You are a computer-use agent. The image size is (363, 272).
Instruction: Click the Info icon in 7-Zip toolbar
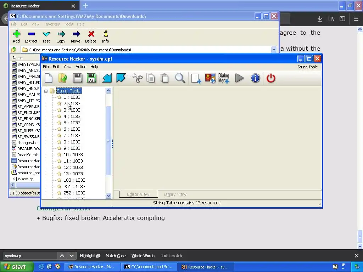[106, 36]
